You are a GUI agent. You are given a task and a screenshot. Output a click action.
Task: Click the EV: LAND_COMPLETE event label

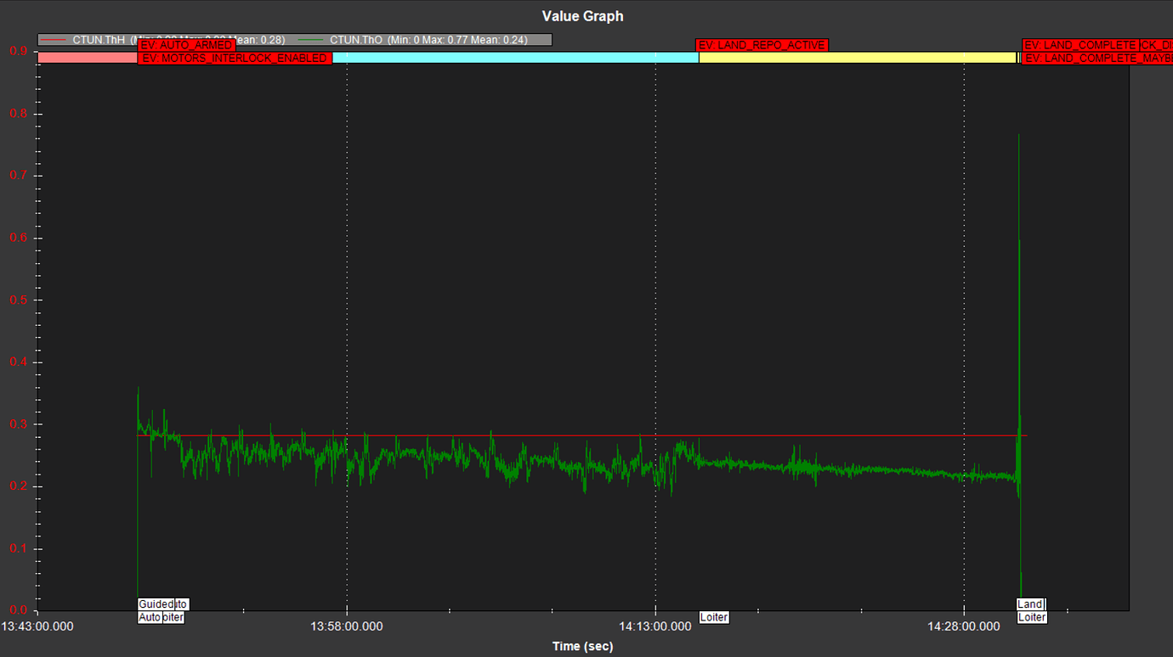[x=1079, y=45]
